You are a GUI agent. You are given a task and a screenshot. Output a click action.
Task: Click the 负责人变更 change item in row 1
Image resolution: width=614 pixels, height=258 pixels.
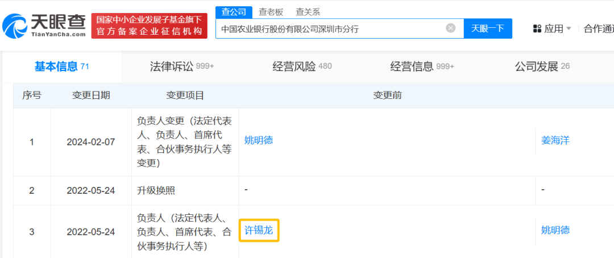(185, 142)
